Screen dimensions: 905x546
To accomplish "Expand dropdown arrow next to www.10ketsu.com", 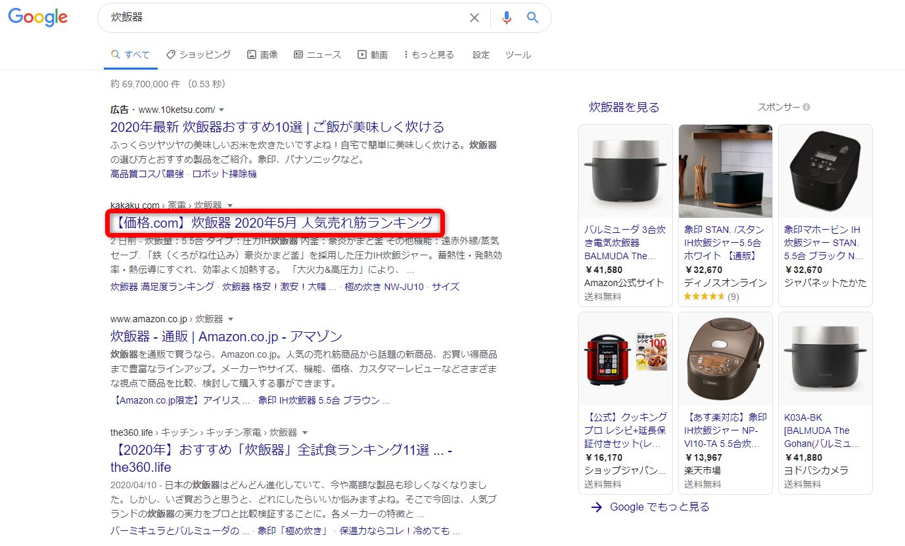I will [221, 110].
